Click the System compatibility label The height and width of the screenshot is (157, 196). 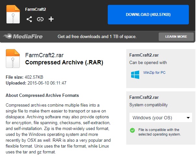pos(148,105)
